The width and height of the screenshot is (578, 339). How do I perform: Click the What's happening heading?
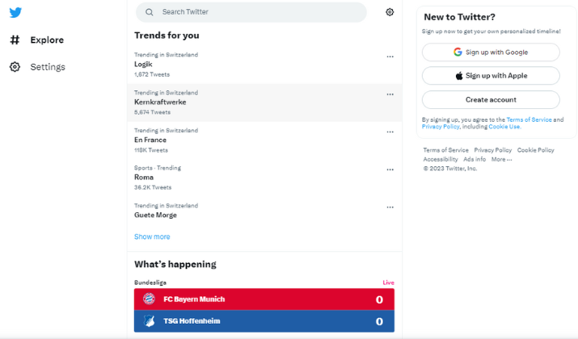tap(175, 264)
